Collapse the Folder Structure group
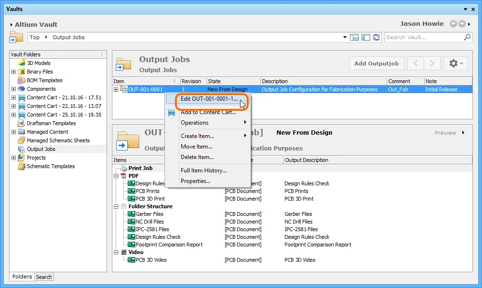Image resolution: width=482 pixels, height=288 pixels. [116, 206]
